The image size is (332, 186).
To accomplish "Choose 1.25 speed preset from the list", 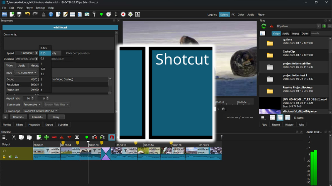I will [x=45, y=69].
